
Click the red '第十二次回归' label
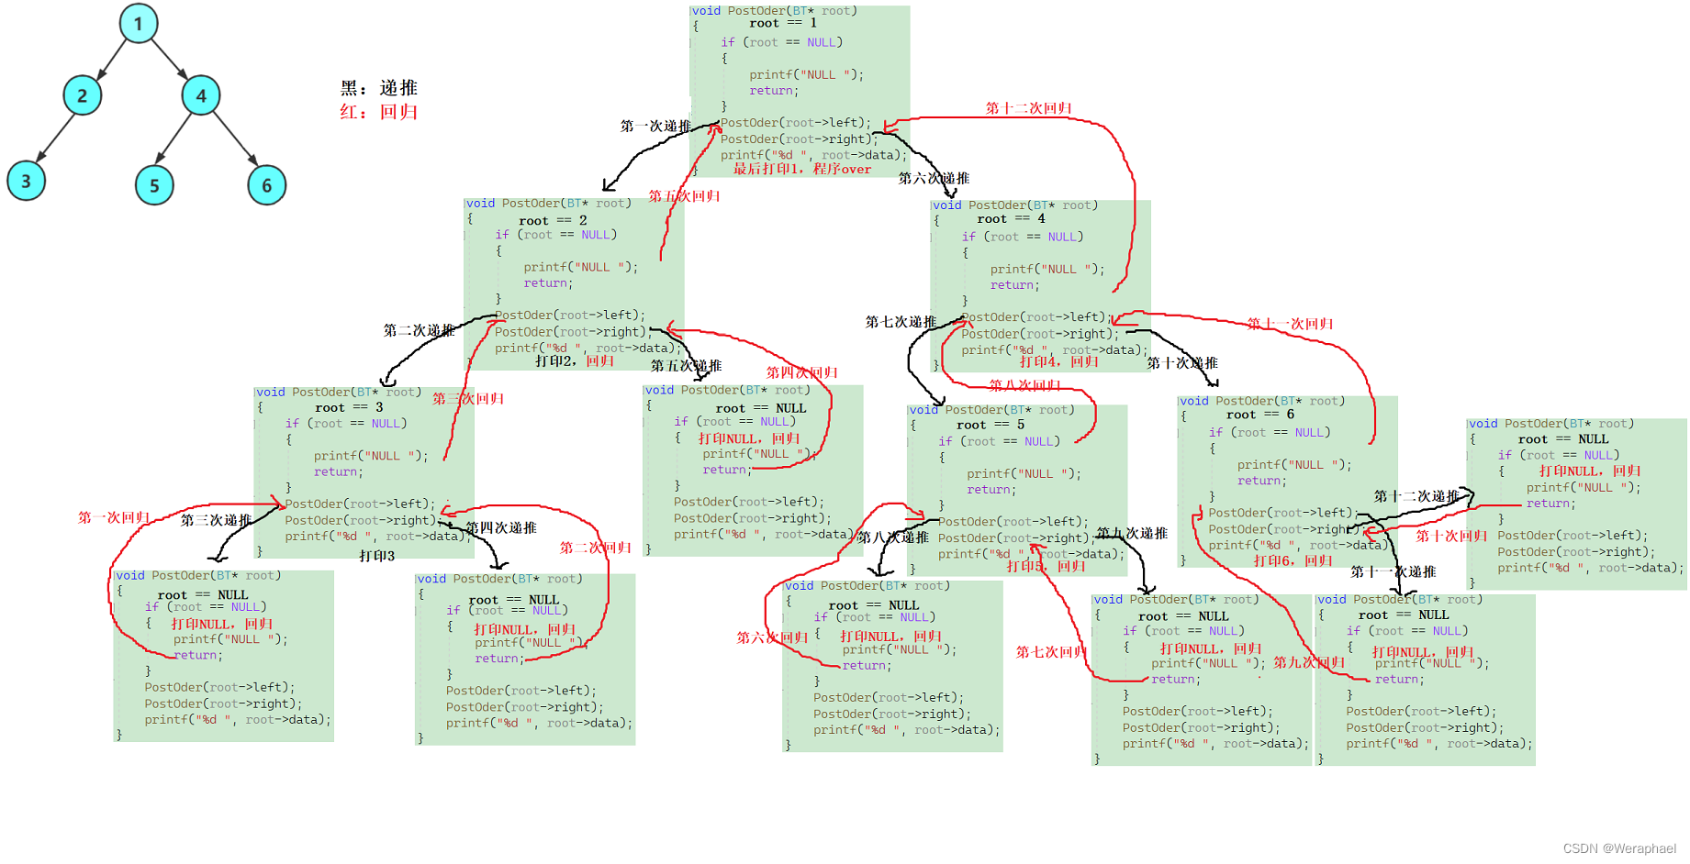(1029, 108)
